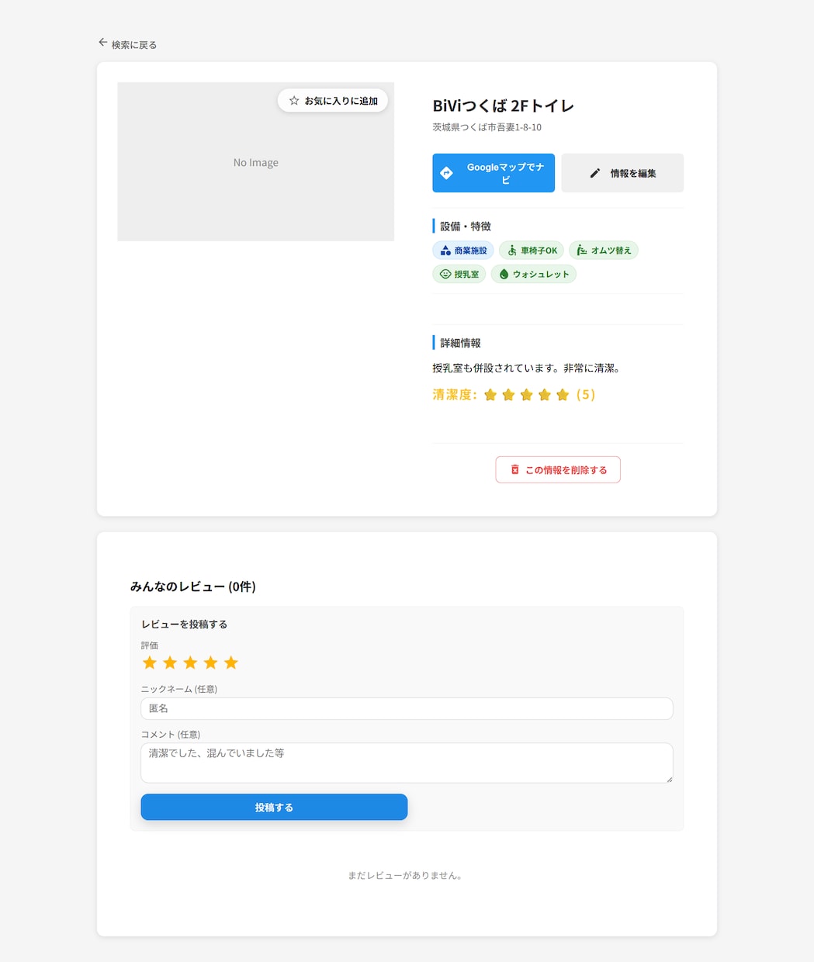
Task: Submit review with 投稿する button
Action: pyautogui.click(x=274, y=807)
